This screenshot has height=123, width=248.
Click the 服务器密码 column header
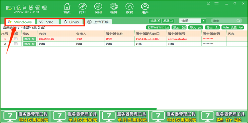(214, 34)
